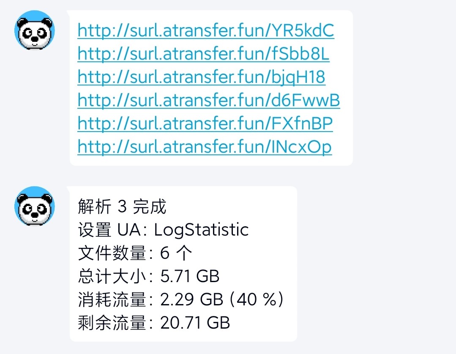Click the "消耗流量" label
The height and width of the screenshot is (354, 456).
[112, 300]
